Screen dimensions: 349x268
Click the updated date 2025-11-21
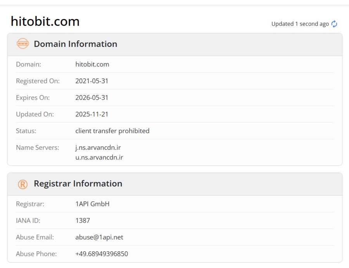pos(92,114)
